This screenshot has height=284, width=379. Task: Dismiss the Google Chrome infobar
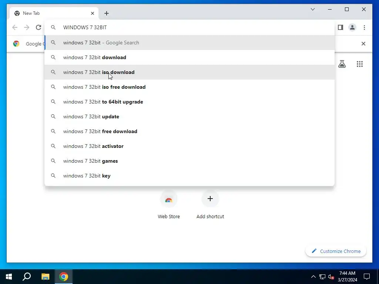coord(363,44)
